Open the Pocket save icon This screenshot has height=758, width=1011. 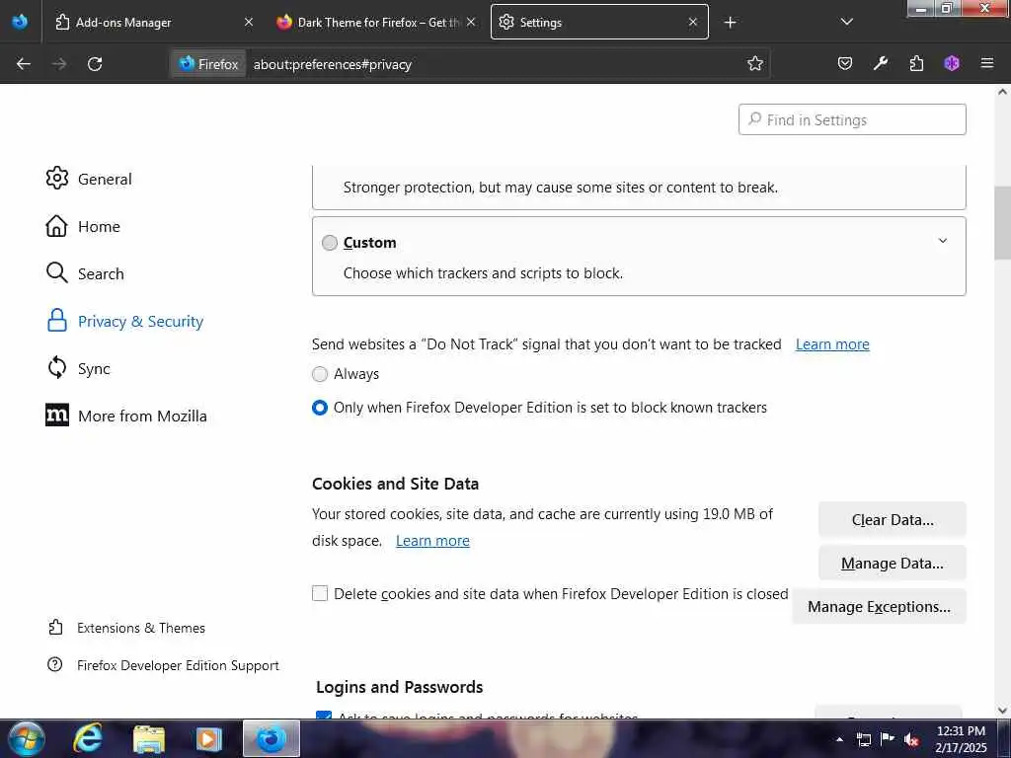click(x=845, y=63)
